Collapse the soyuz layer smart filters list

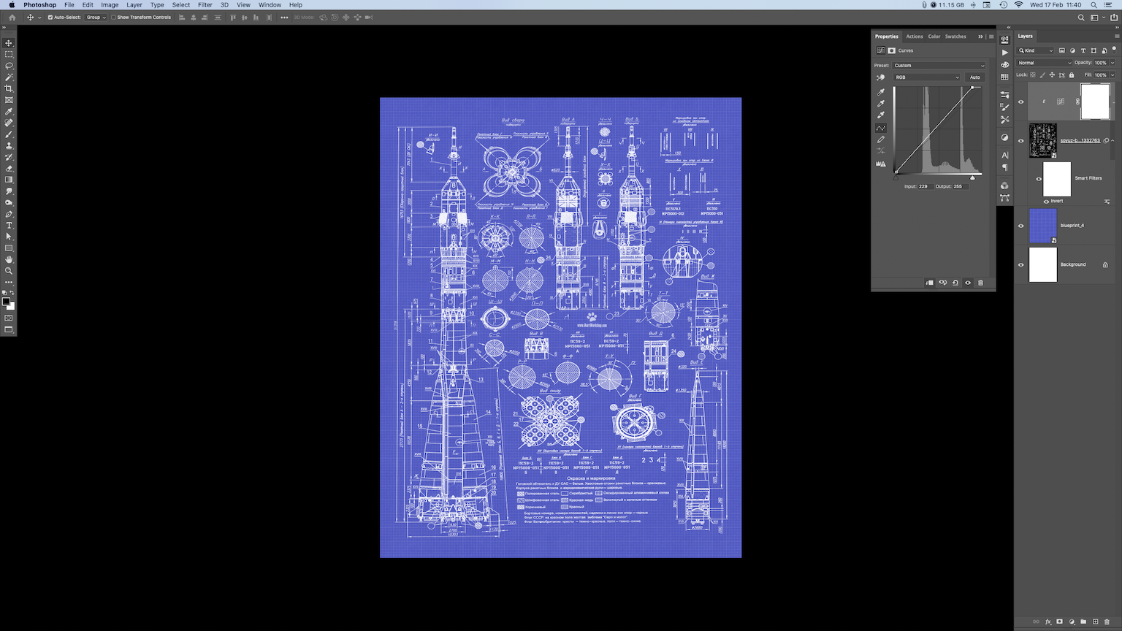tap(1113, 141)
